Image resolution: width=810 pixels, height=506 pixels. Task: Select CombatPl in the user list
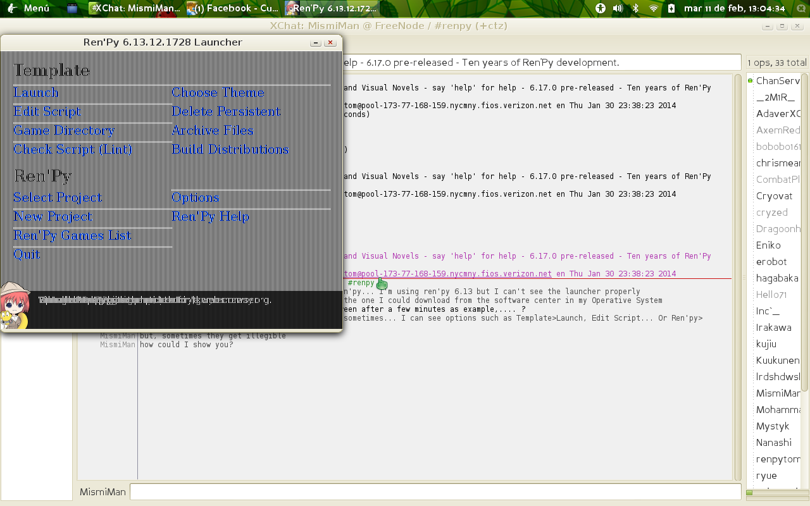(778, 179)
